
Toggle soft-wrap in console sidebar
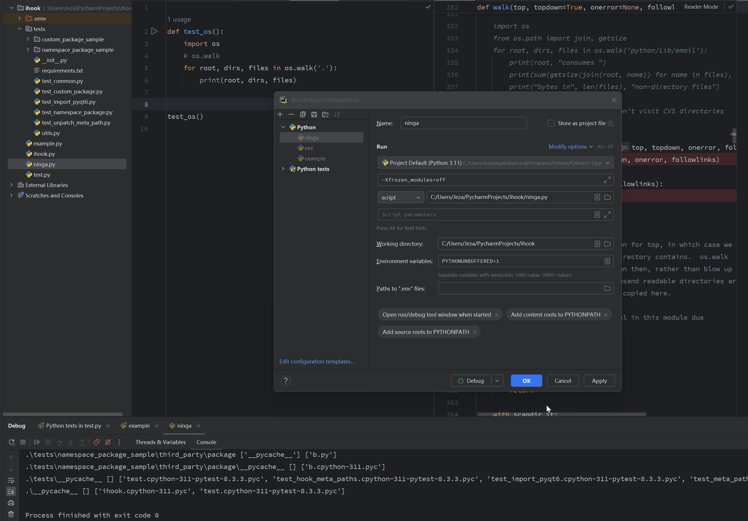[11, 480]
